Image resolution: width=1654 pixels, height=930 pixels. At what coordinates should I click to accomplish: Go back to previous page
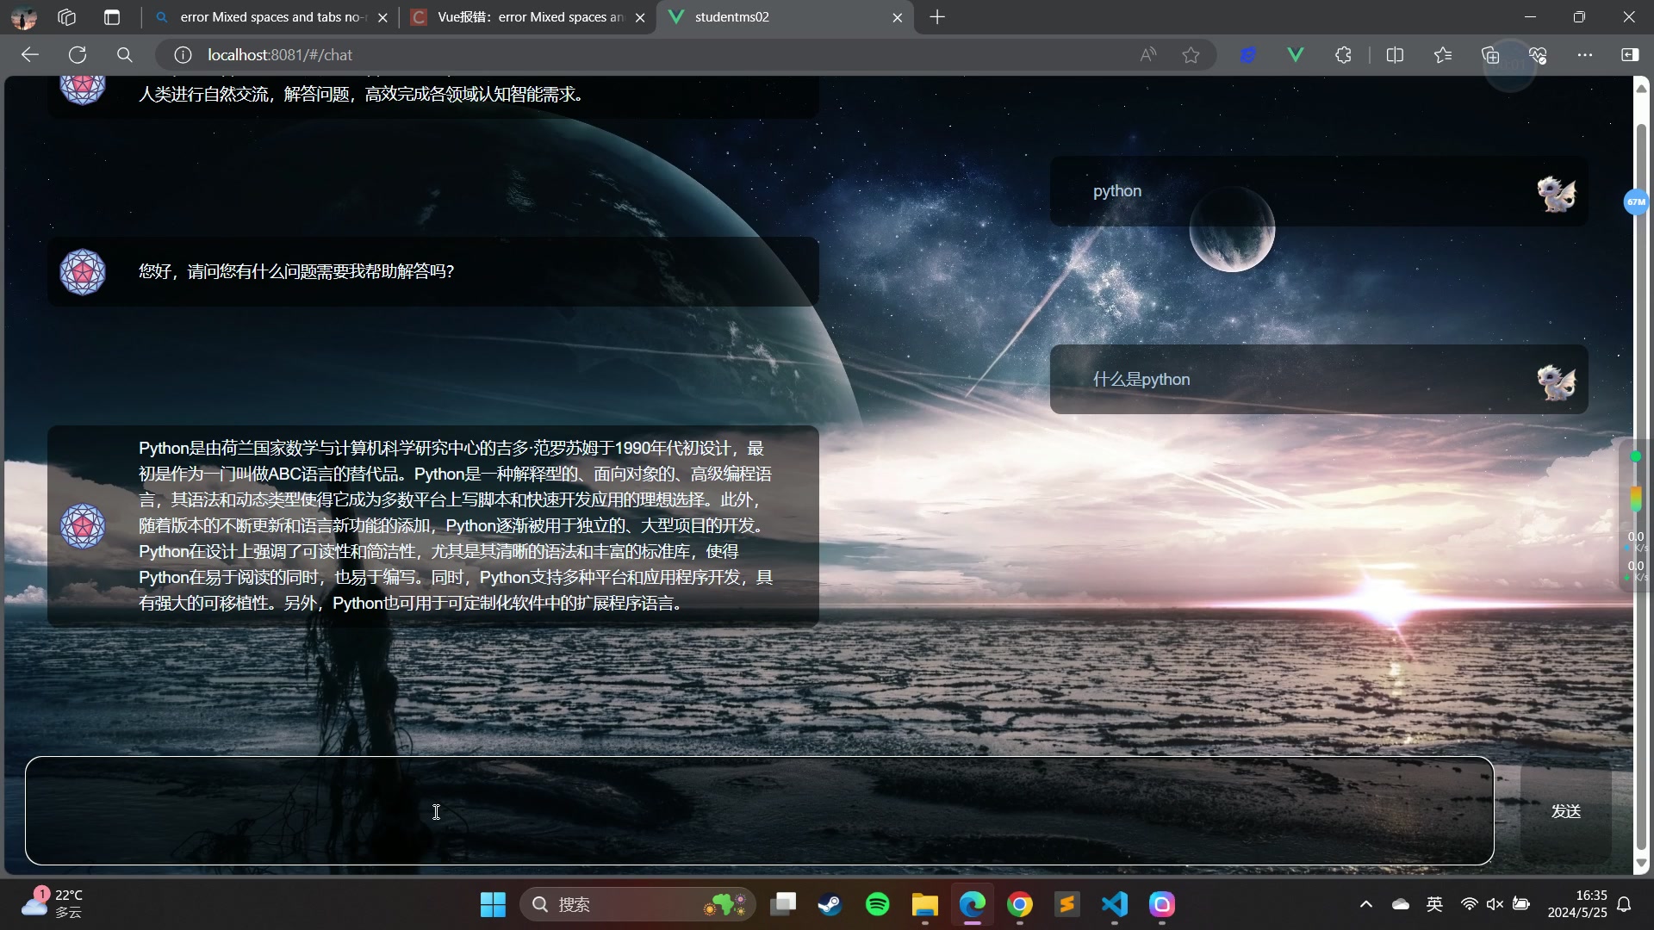coord(30,55)
